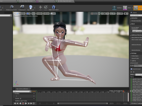Open the viewport options dropdown arrow
This screenshot has width=142, height=106.
(14, 14)
